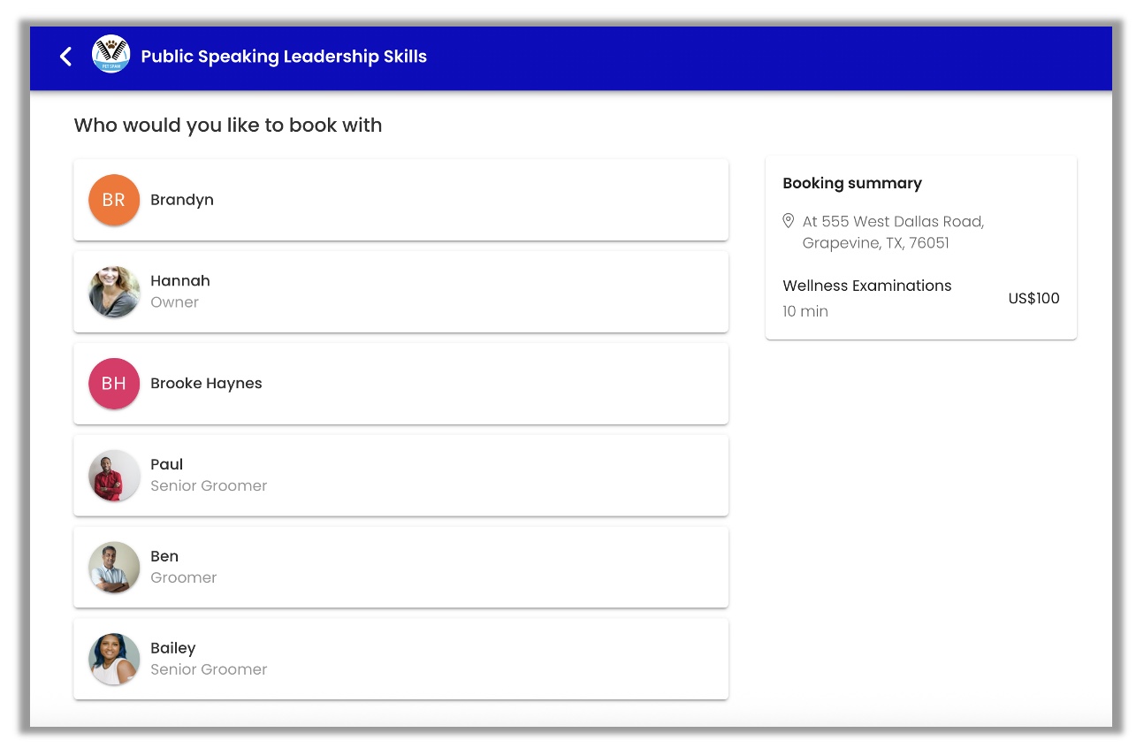This screenshot has height=748, width=1144.
Task: Click the location pin icon in Booking summary
Action: coord(789,220)
